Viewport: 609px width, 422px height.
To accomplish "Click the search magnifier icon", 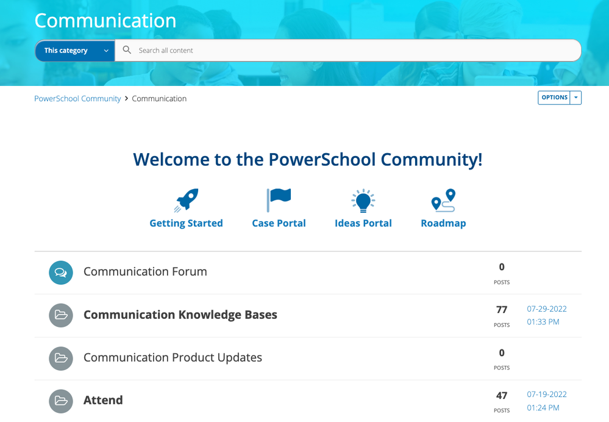I will (x=127, y=50).
